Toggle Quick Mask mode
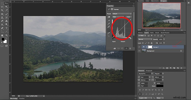The width and height of the screenshot is (191, 100). 2,46
